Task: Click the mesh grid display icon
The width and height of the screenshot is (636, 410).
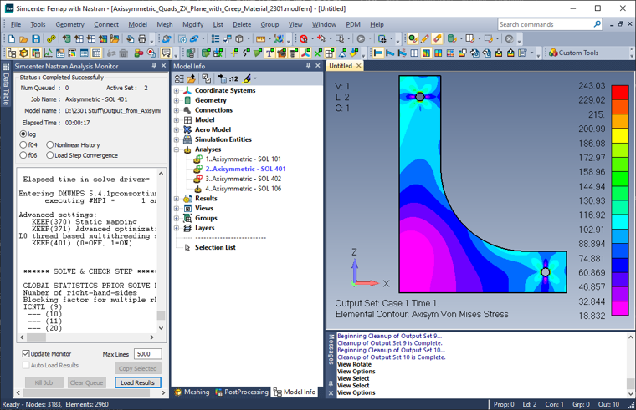Action: click(330, 53)
